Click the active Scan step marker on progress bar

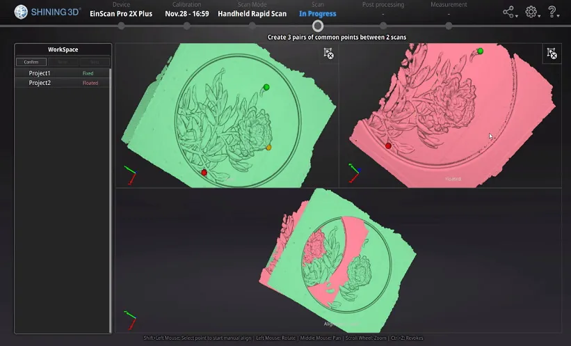[317, 26]
